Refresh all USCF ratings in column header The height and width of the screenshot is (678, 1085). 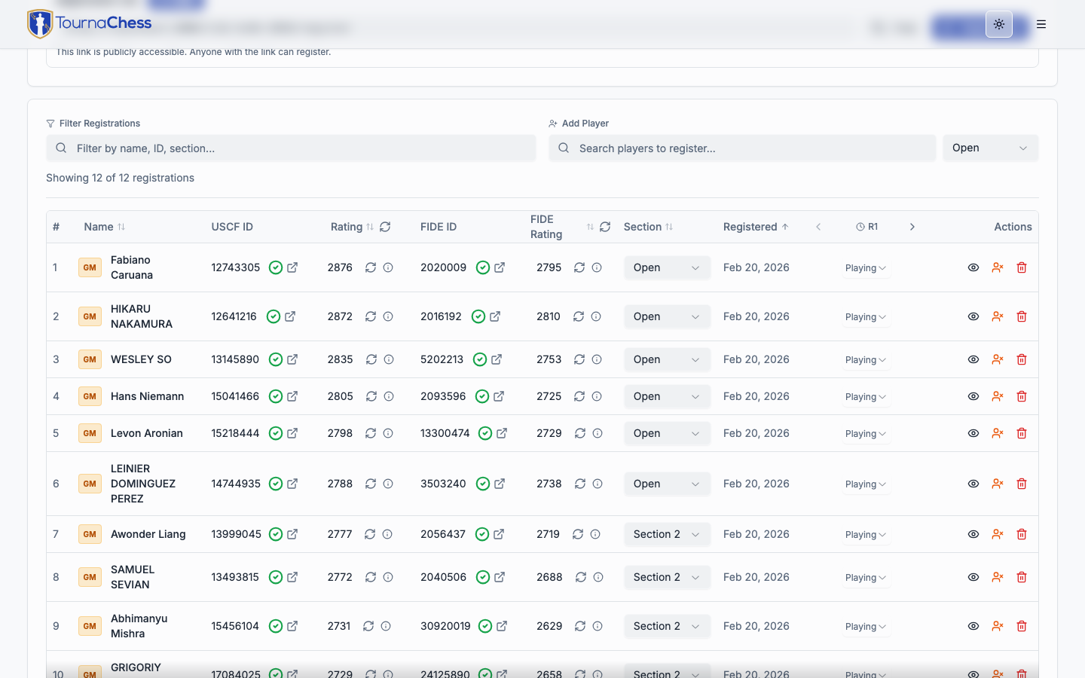pyautogui.click(x=385, y=227)
